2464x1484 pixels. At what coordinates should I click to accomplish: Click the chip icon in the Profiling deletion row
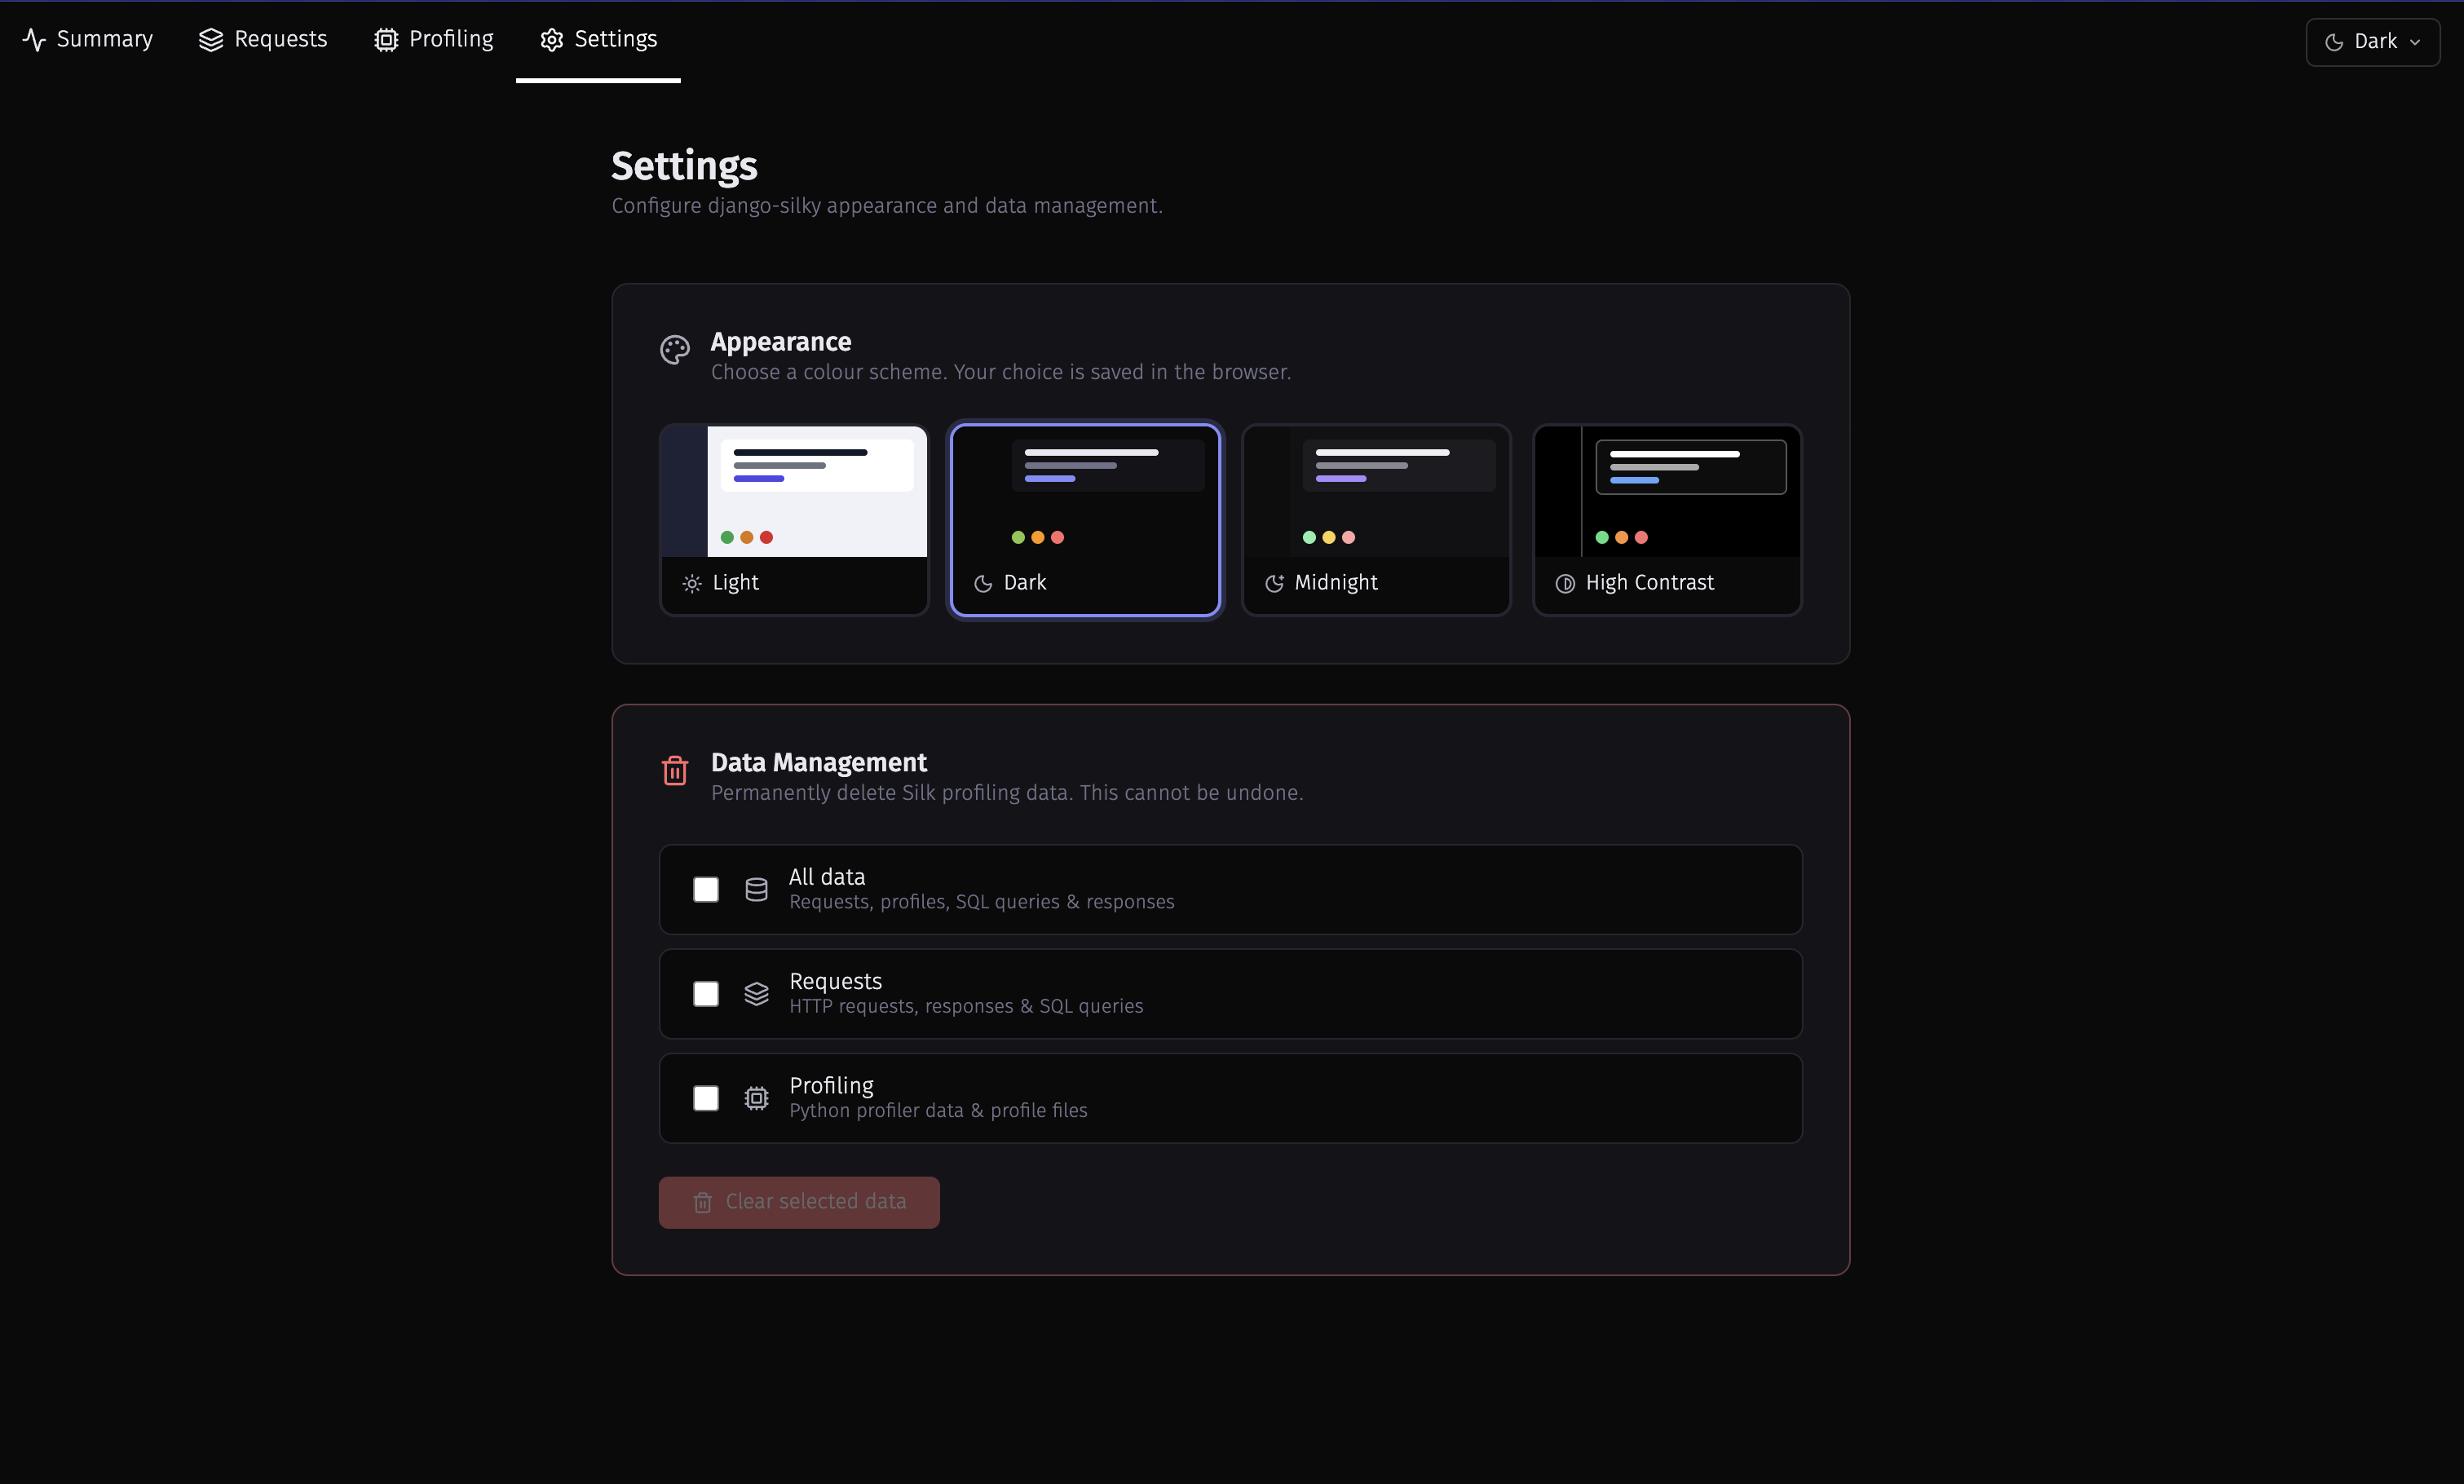[x=756, y=1098]
